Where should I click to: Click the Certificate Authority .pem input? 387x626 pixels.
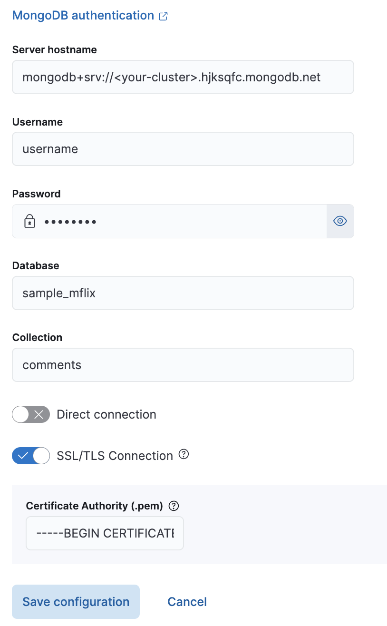click(105, 533)
